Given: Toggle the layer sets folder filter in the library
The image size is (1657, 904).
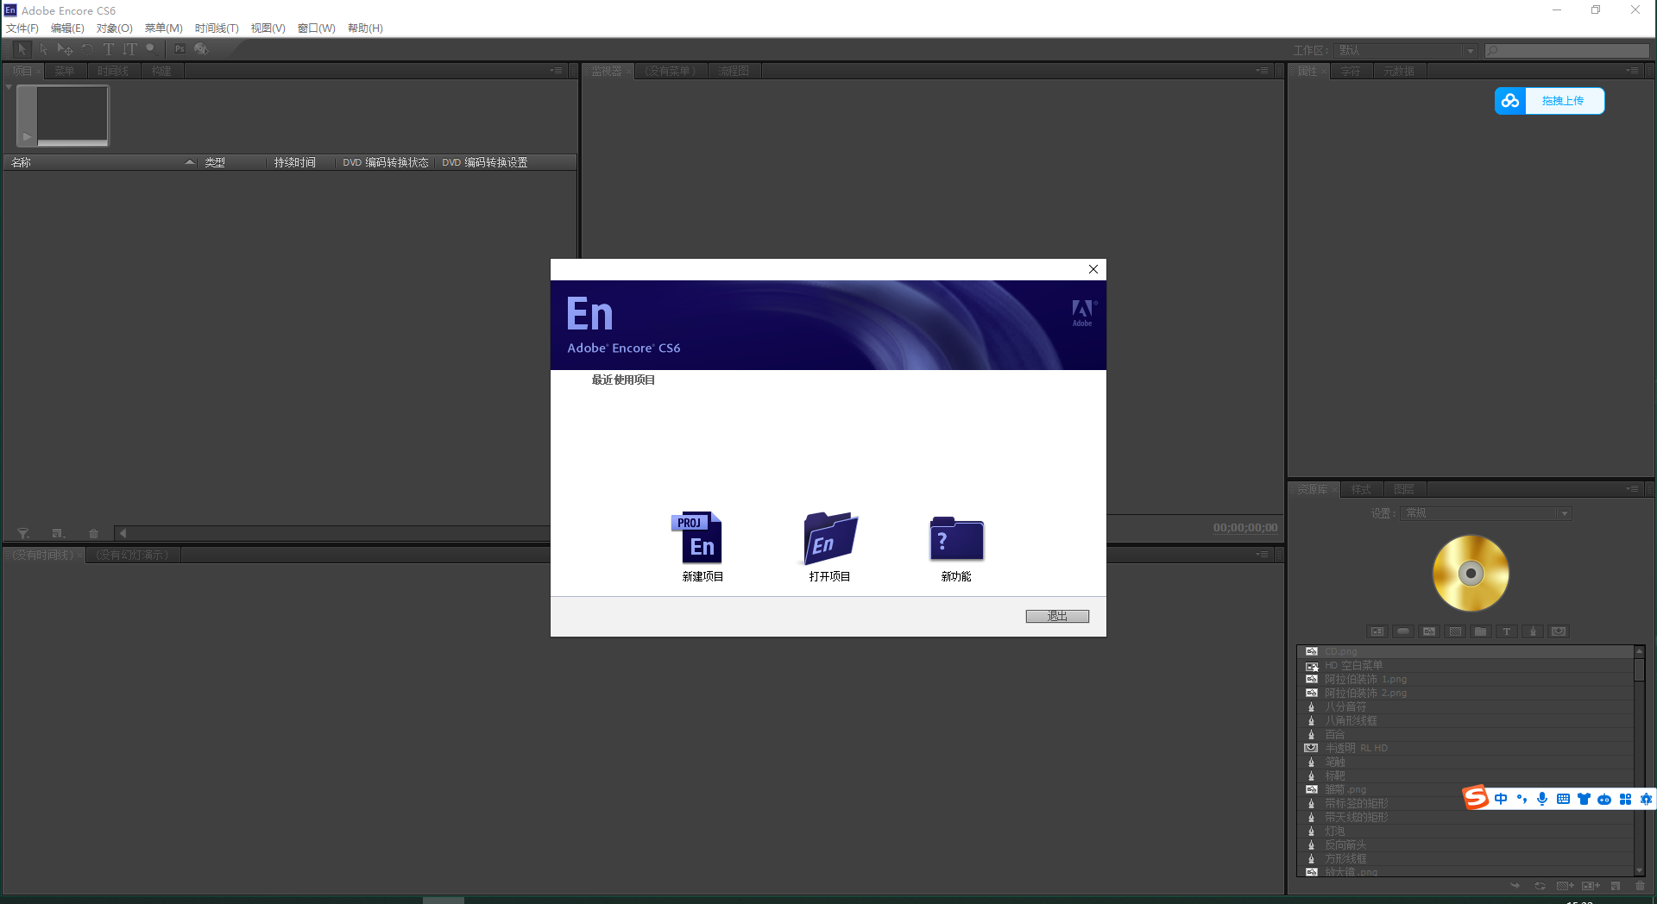Looking at the screenshot, I should [1481, 631].
